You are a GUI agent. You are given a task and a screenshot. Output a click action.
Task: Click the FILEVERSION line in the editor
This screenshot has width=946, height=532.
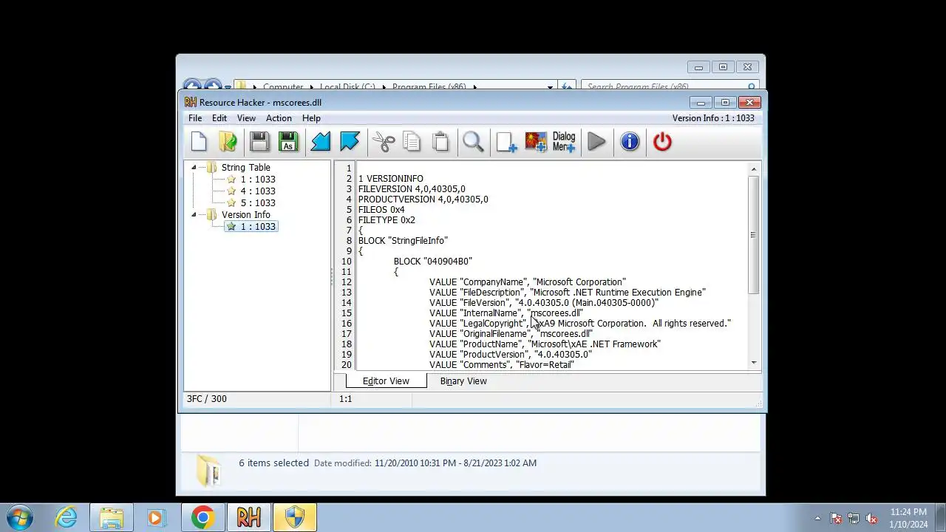(412, 189)
